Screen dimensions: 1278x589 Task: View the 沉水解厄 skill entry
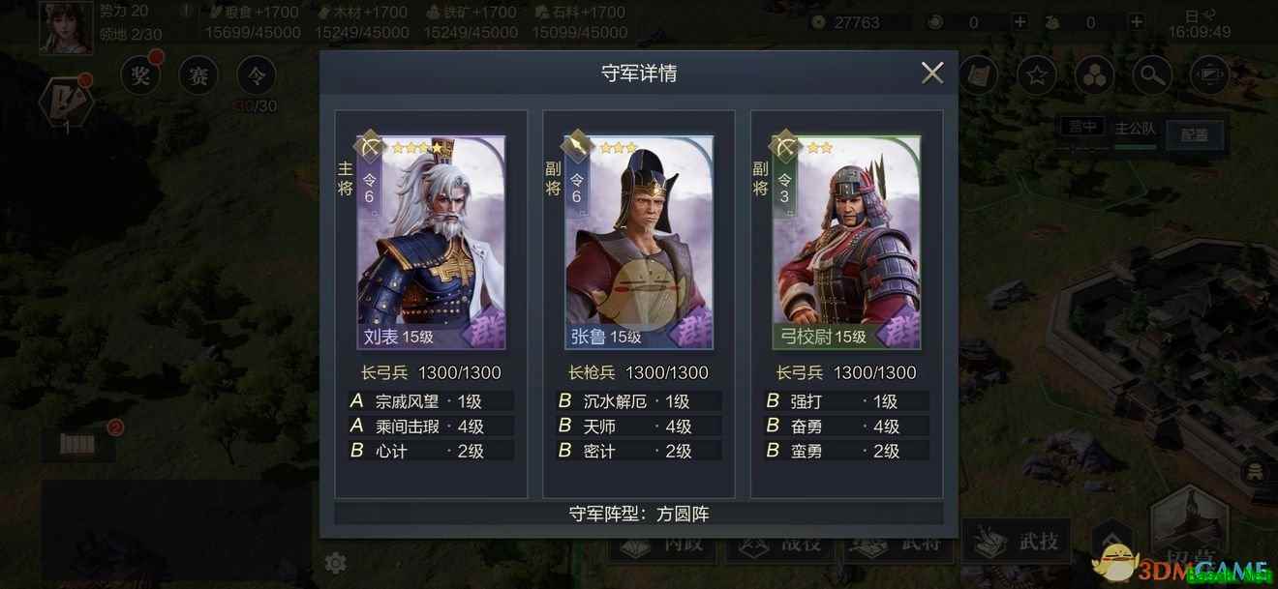point(639,401)
